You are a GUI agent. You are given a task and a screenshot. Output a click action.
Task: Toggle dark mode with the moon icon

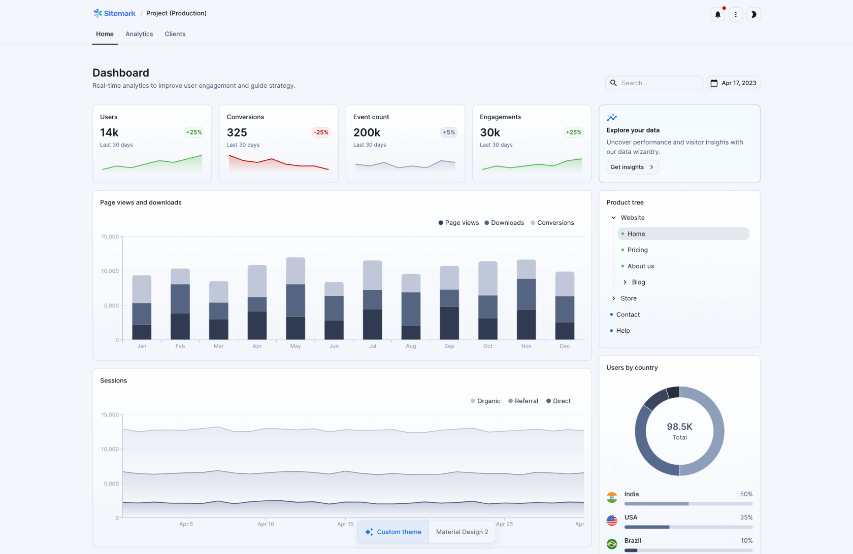753,14
